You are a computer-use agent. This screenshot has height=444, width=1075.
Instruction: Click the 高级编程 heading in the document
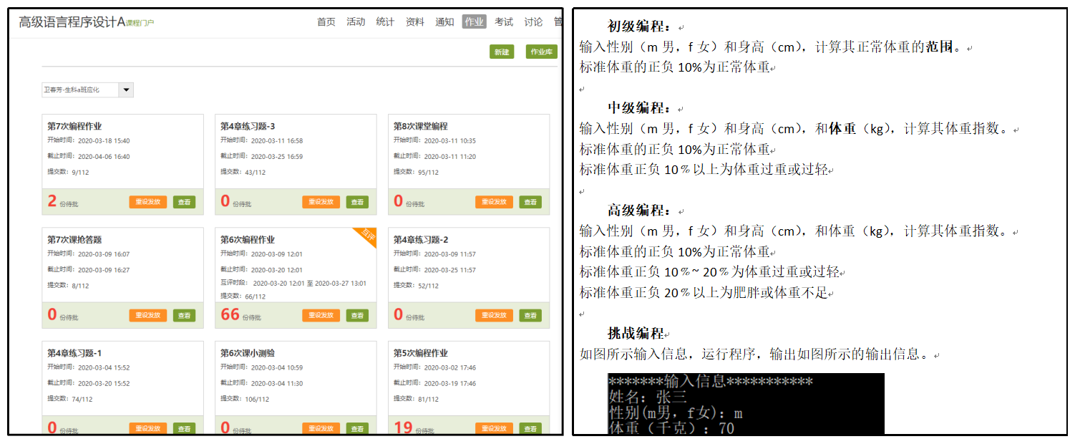coord(640,211)
